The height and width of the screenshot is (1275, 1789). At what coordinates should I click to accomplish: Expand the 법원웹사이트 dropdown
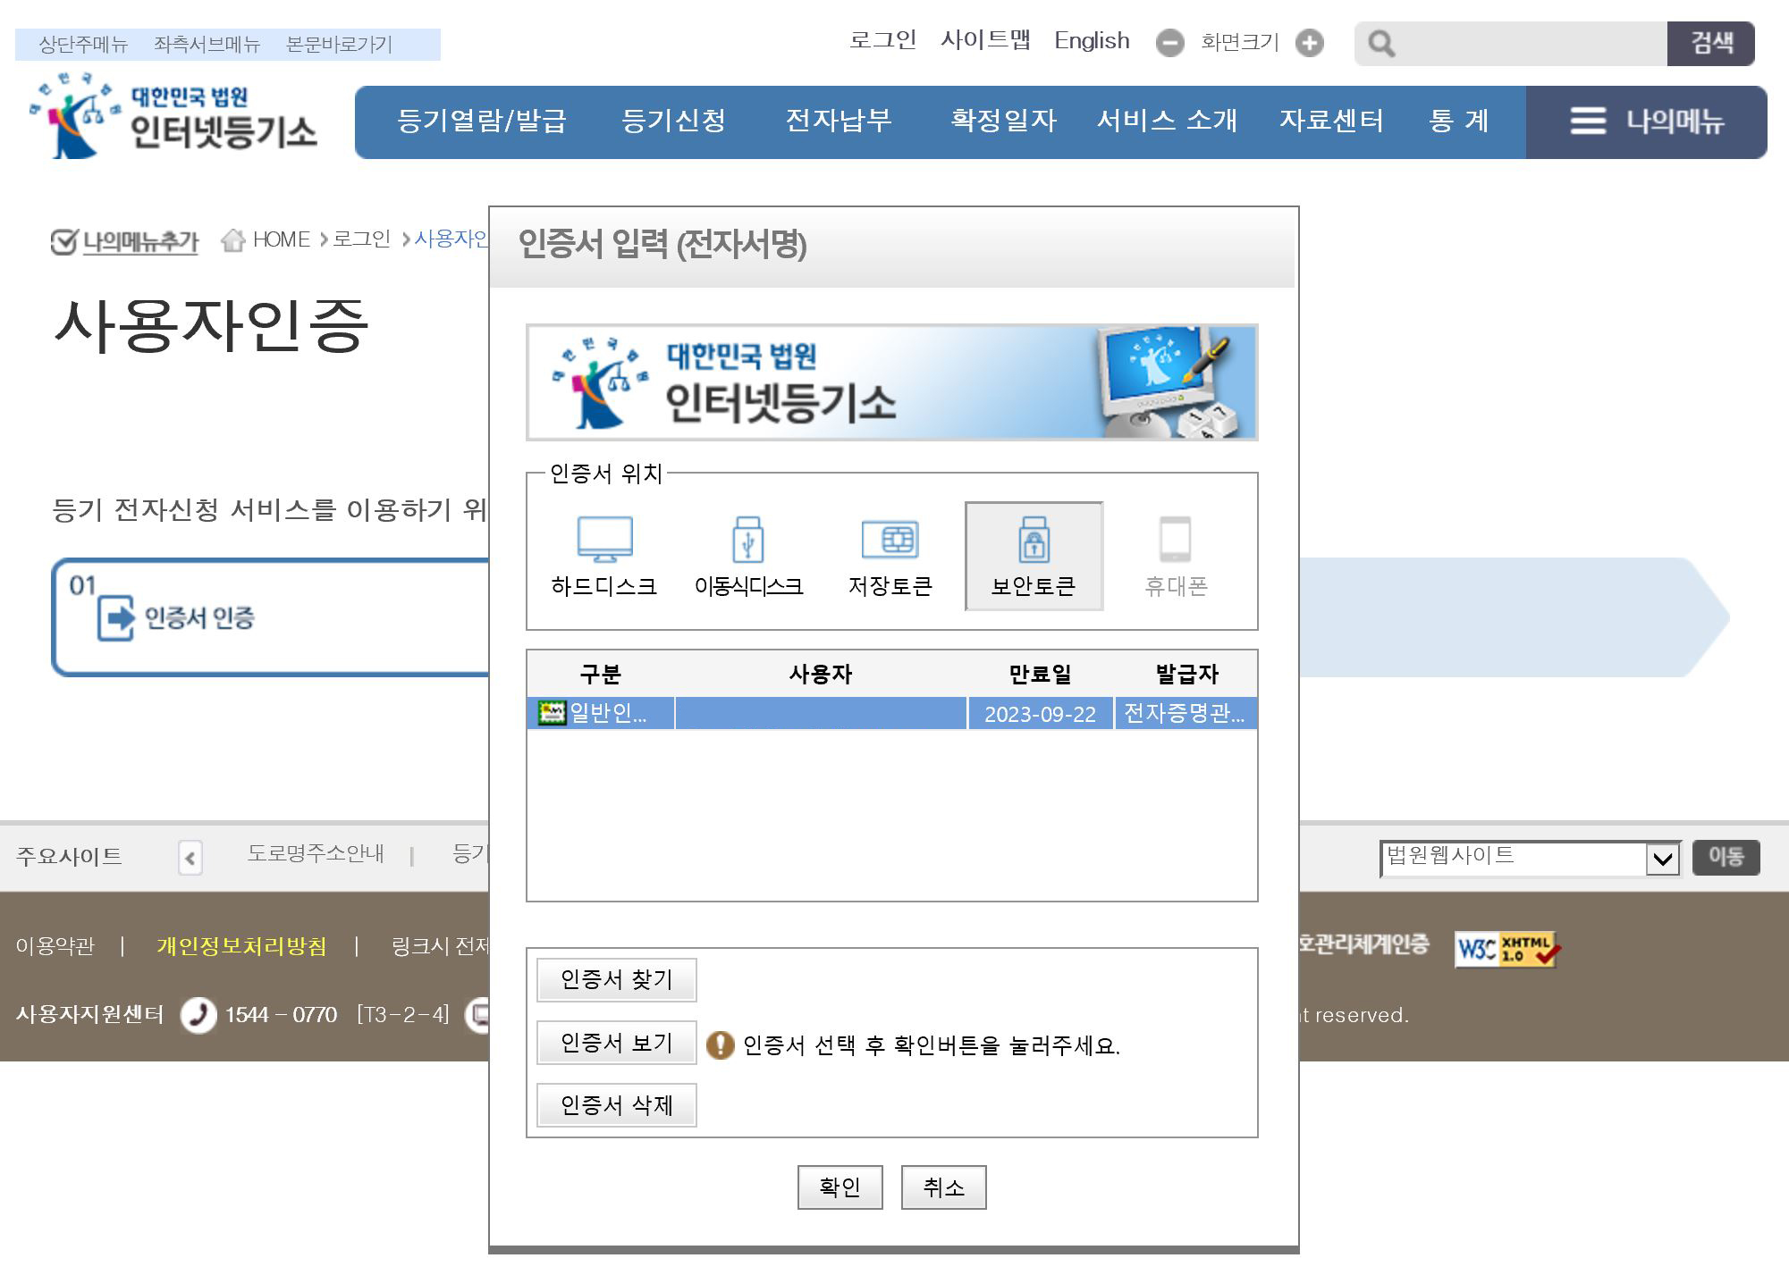coord(1662,860)
